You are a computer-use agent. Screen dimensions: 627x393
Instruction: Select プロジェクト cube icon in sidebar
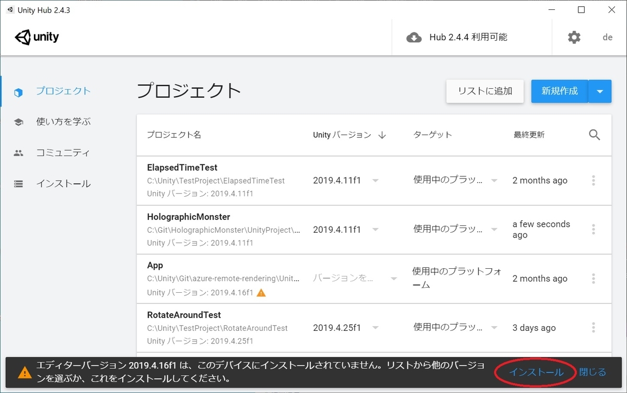tap(19, 92)
